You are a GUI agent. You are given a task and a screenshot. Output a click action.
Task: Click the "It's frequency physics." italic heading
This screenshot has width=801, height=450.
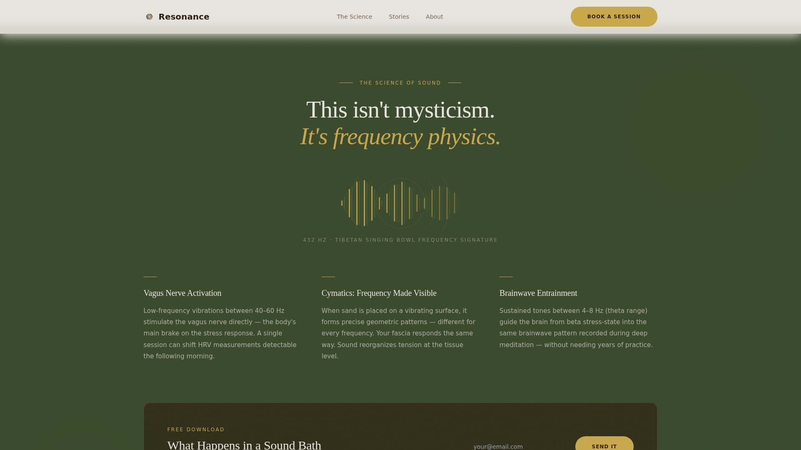pos(400,137)
